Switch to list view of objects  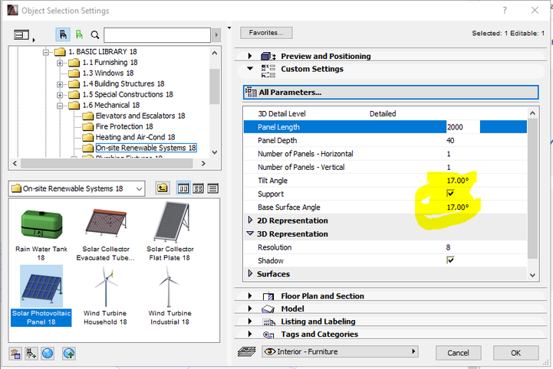pos(212,188)
